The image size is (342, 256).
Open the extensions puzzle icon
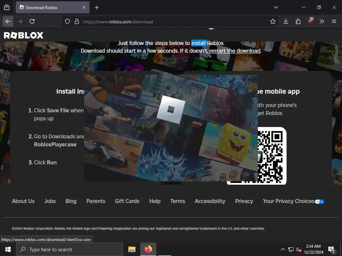coord(298,21)
